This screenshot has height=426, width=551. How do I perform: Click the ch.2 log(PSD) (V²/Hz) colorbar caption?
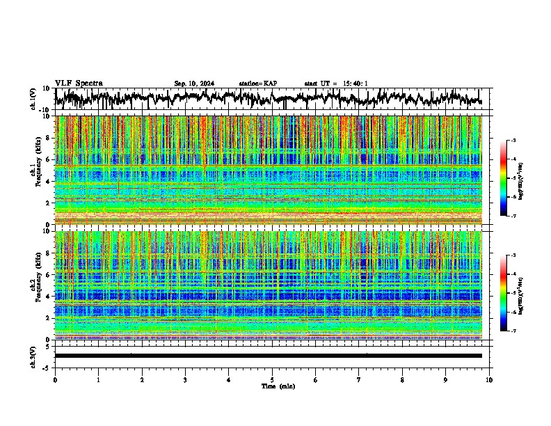point(521,297)
